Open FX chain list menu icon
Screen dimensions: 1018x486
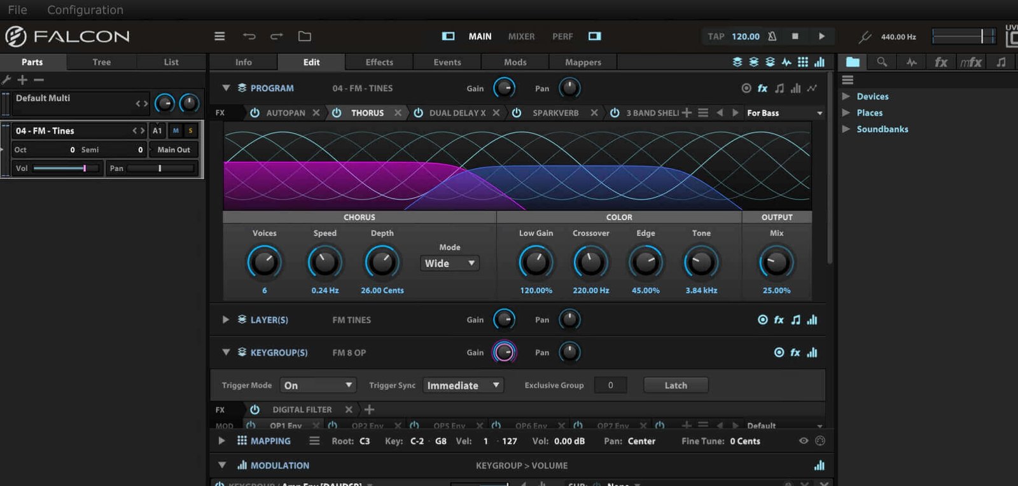click(703, 113)
